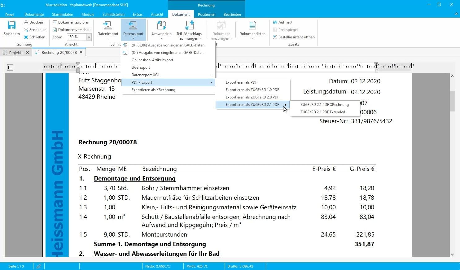Click the Speichern floppy disk icon
This screenshot has height=270, width=460.
[x=12, y=25]
